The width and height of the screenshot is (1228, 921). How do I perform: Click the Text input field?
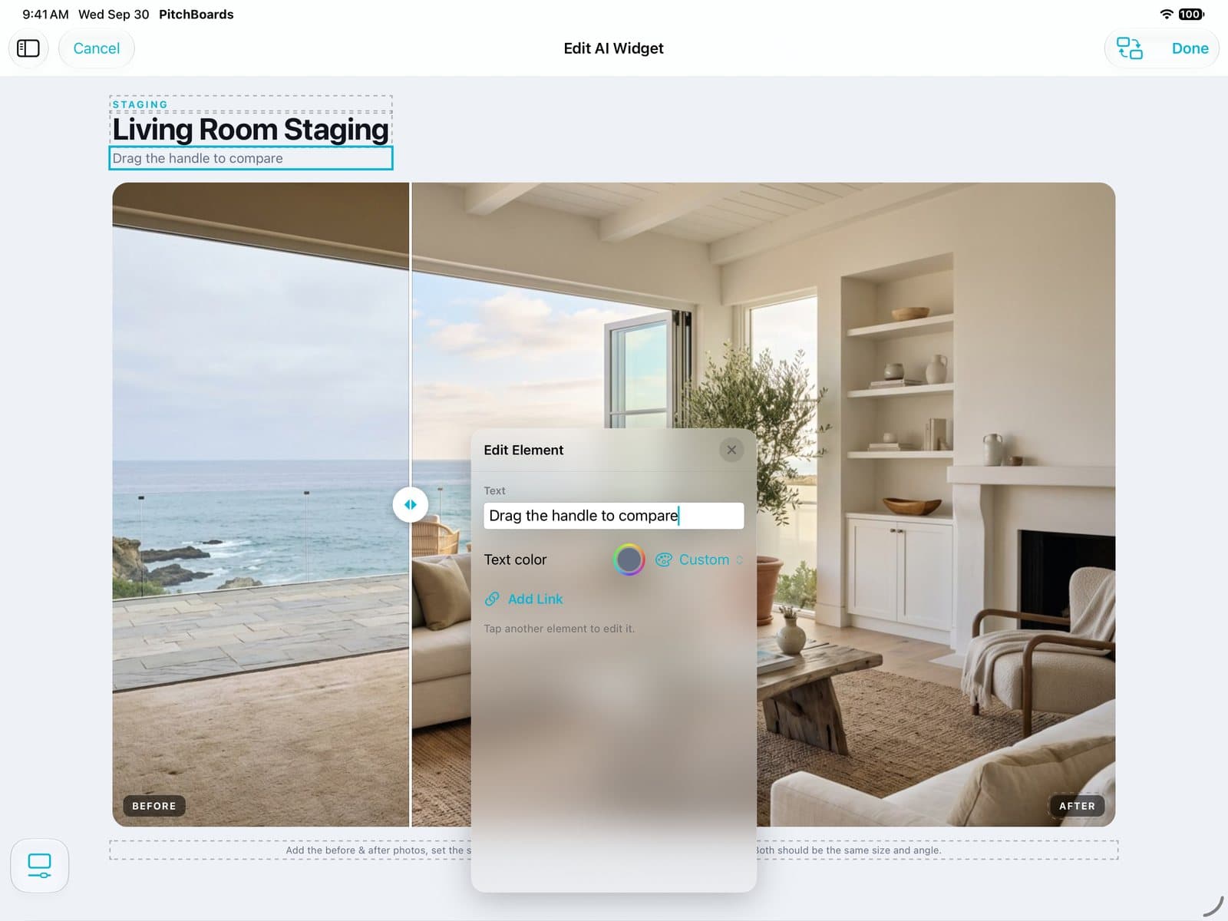coord(613,516)
